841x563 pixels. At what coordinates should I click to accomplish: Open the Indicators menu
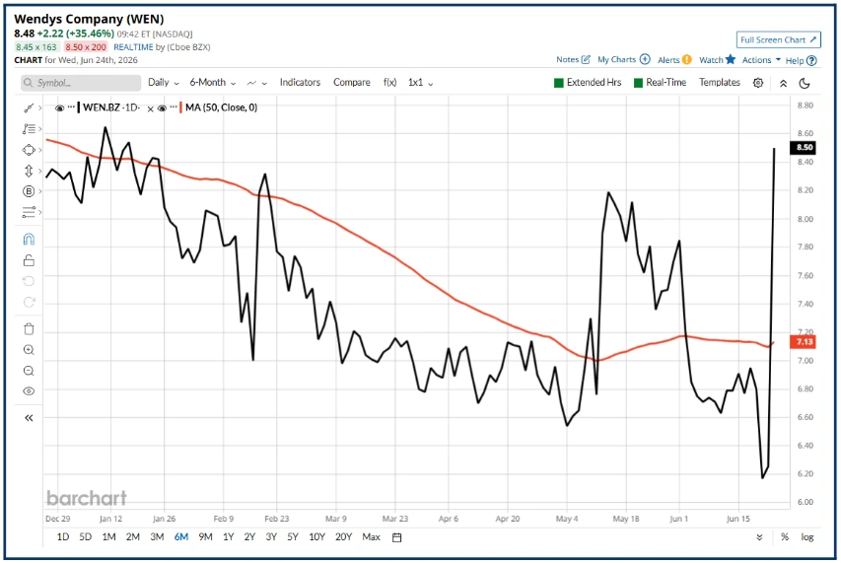click(x=300, y=83)
